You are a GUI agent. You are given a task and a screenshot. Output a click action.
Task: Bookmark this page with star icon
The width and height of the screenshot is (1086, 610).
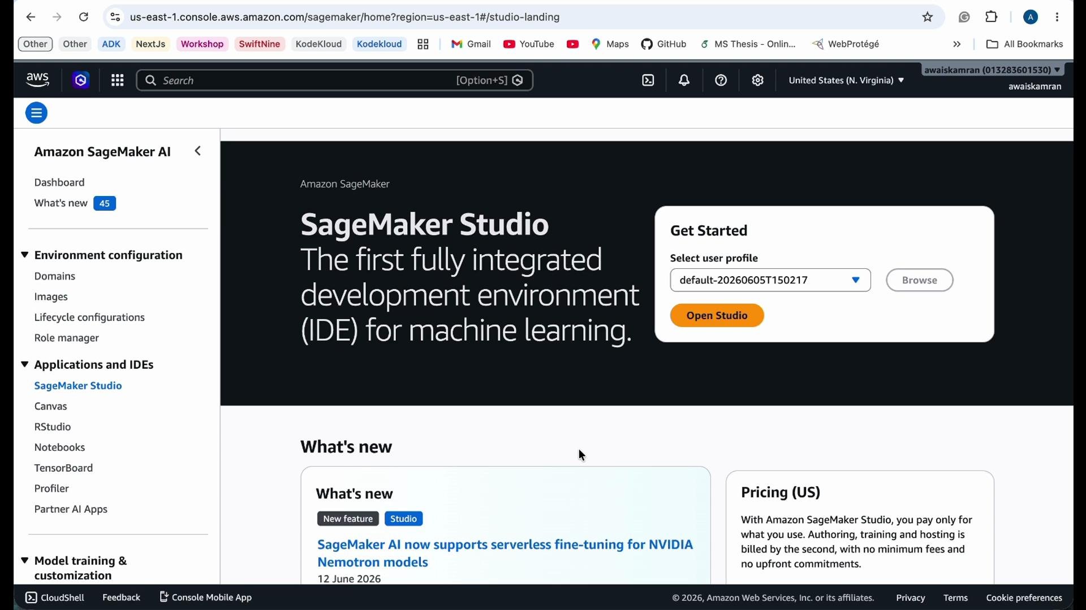pyautogui.click(x=928, y=18)
